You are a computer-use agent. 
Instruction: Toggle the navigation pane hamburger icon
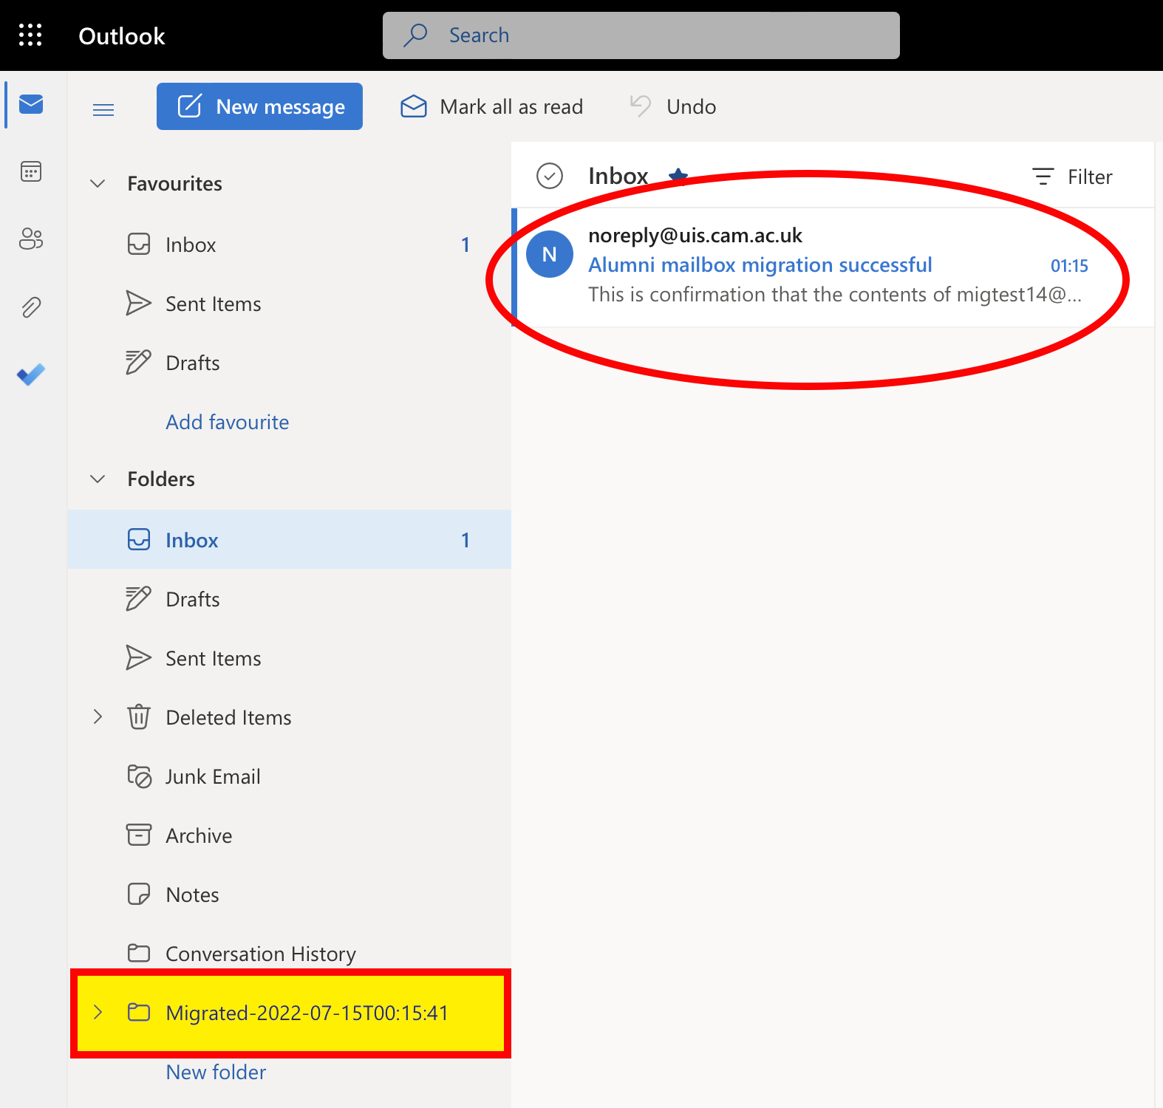[x=103, y=110]
